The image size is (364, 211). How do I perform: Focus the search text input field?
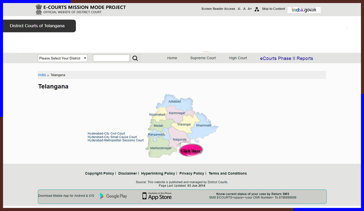coord(111,58)
